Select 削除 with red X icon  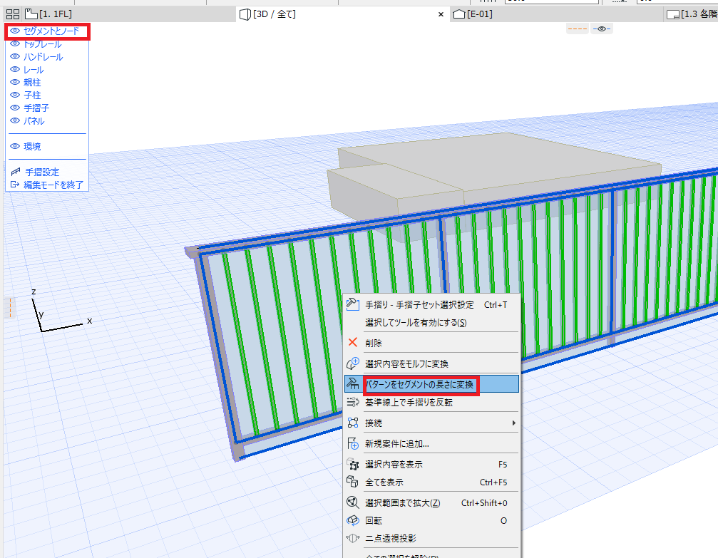coord(353,342)
